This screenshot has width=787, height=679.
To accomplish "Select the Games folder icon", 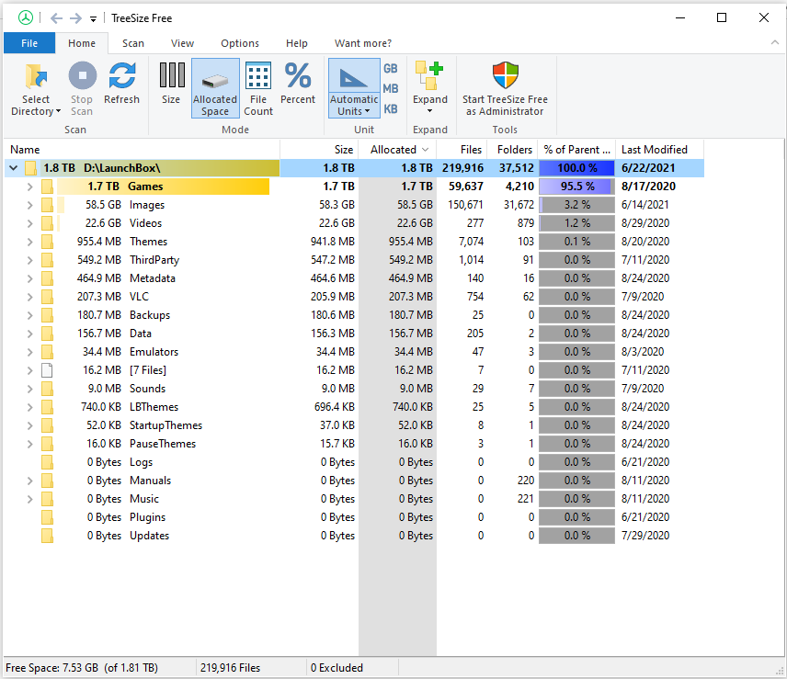I will click(x=47, y=187).
